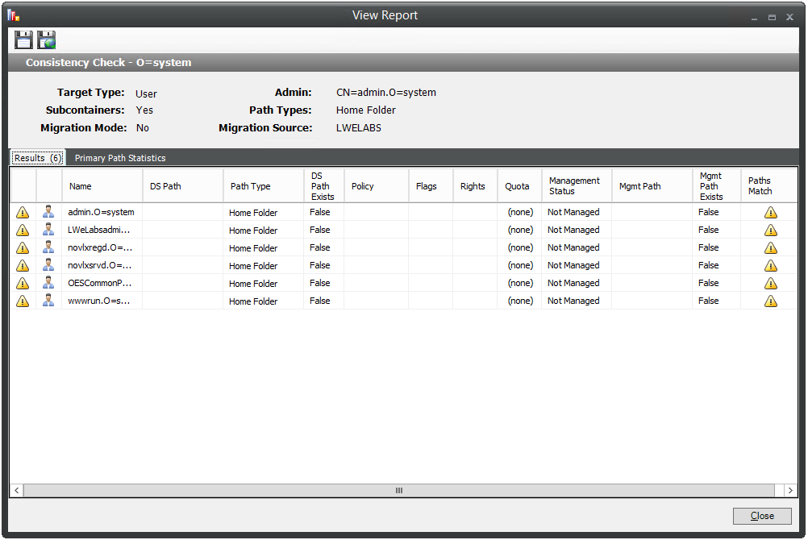Click the LWELABS migration source value
This screenshot has height=540, width=808.
(x=359, y=128)
